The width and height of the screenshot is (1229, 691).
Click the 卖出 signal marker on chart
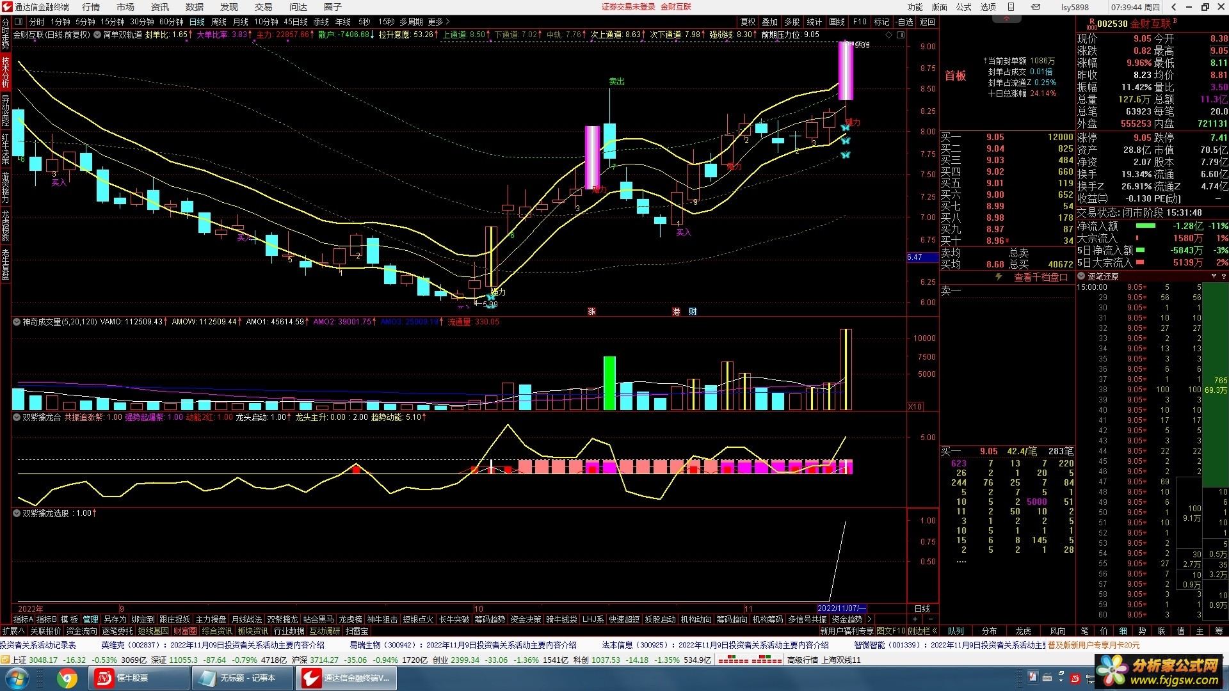click(x=616, y=81)
